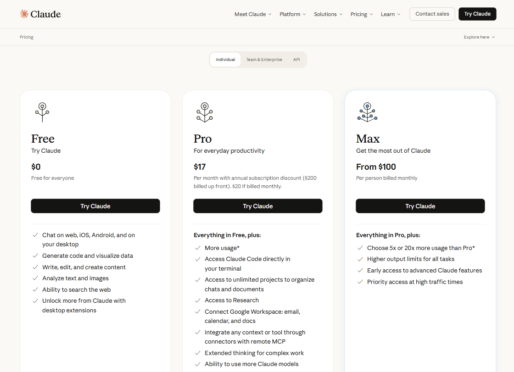This screenshot has height=372, width=514.
Task: Click 'Extended thinking for complex work' feature
Action: 254,353
